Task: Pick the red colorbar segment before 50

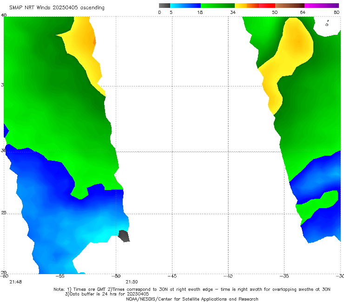Action: [x=267, y=6]
